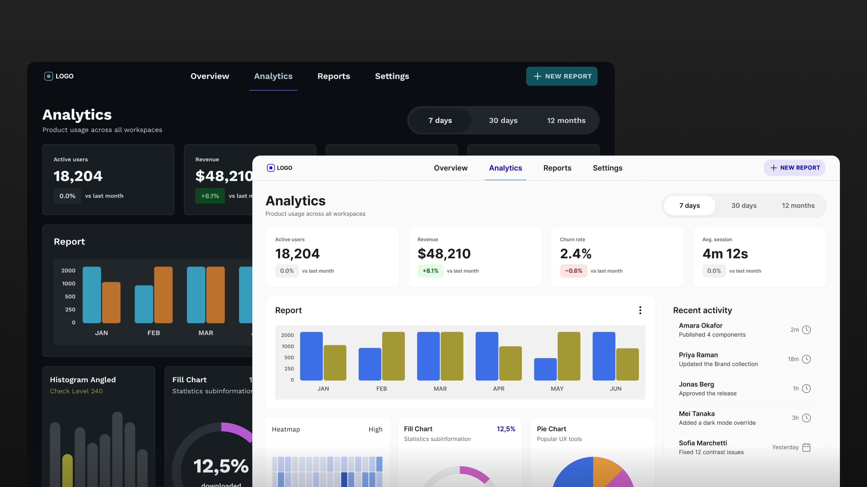
Task: Click the clock icon beside Priya Raman
Action: click(x=806, y=359)
